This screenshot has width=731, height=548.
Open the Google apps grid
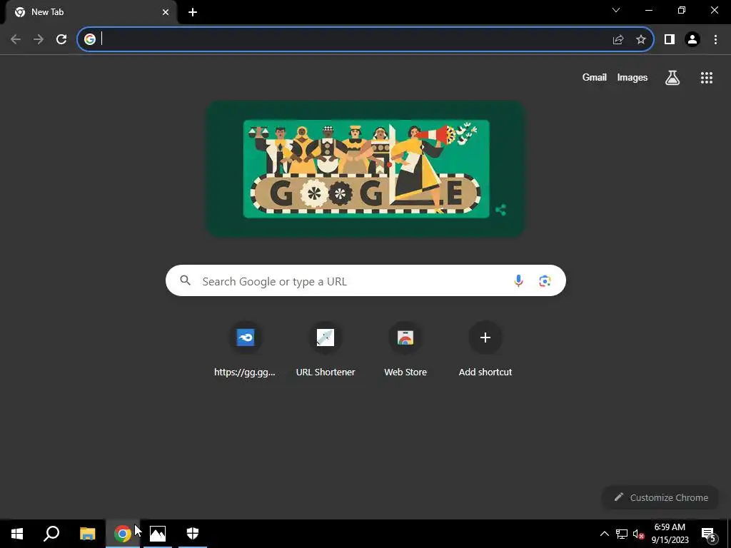click(707, 77)
